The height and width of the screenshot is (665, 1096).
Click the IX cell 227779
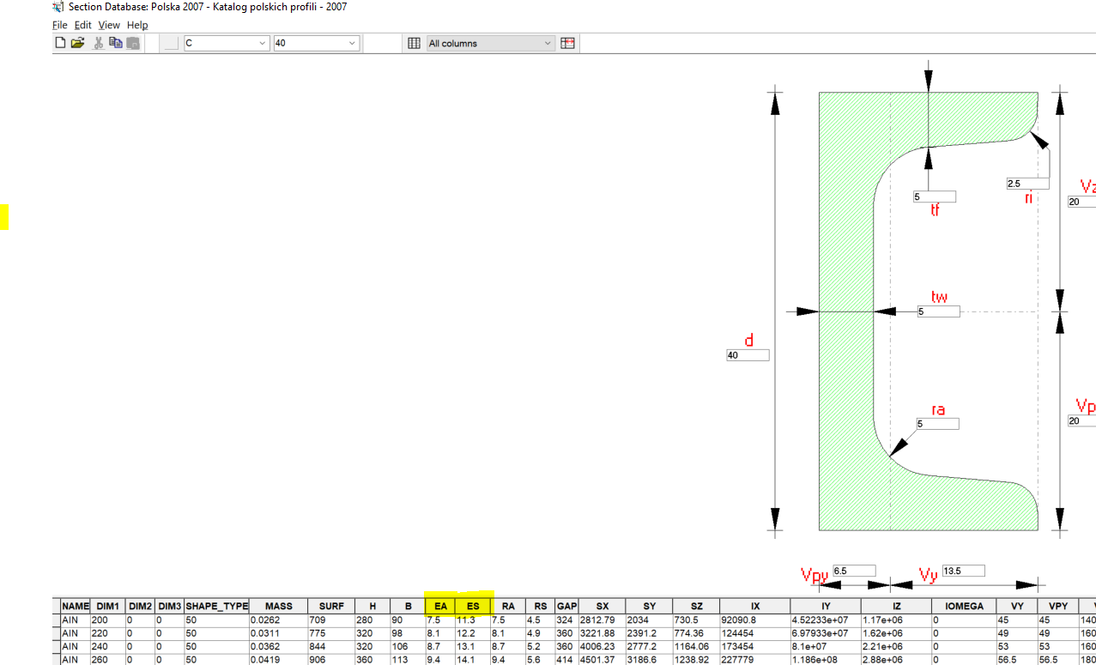click(x=754, y=659)
